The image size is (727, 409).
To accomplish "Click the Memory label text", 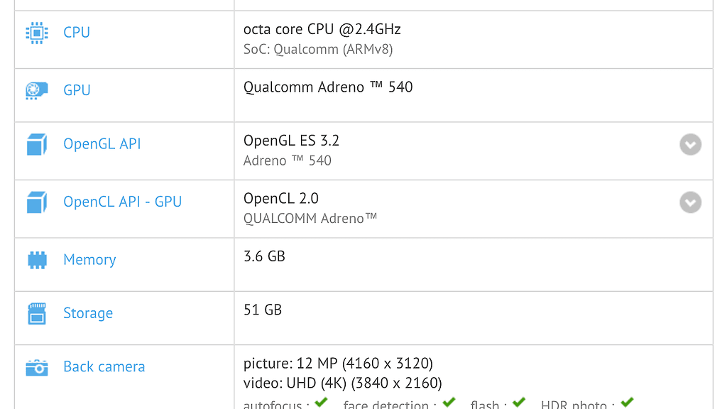I will 89,260.
